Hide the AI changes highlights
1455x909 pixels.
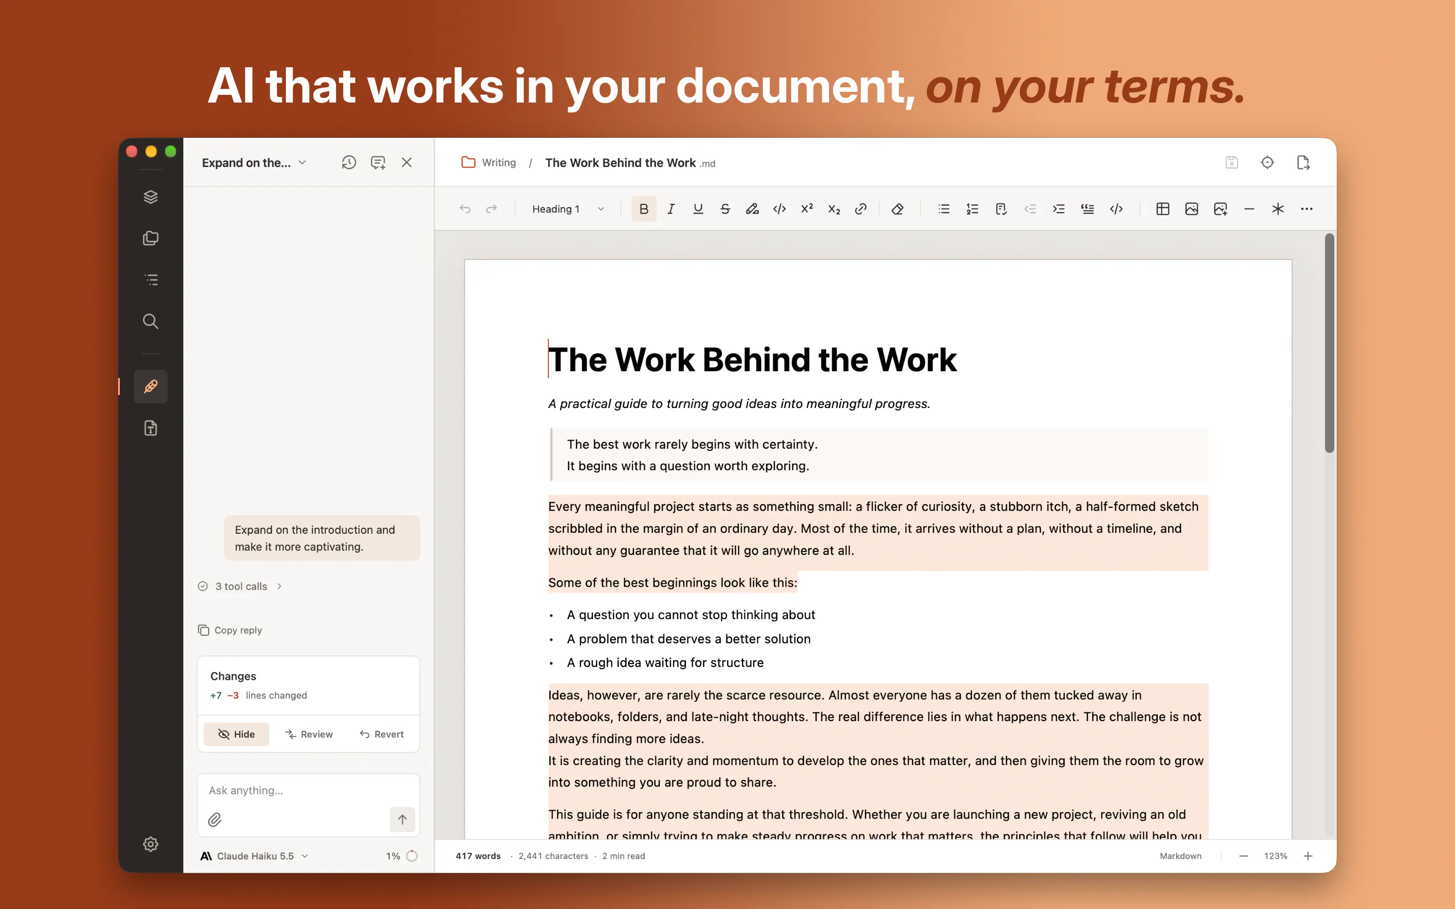point(236,734)
